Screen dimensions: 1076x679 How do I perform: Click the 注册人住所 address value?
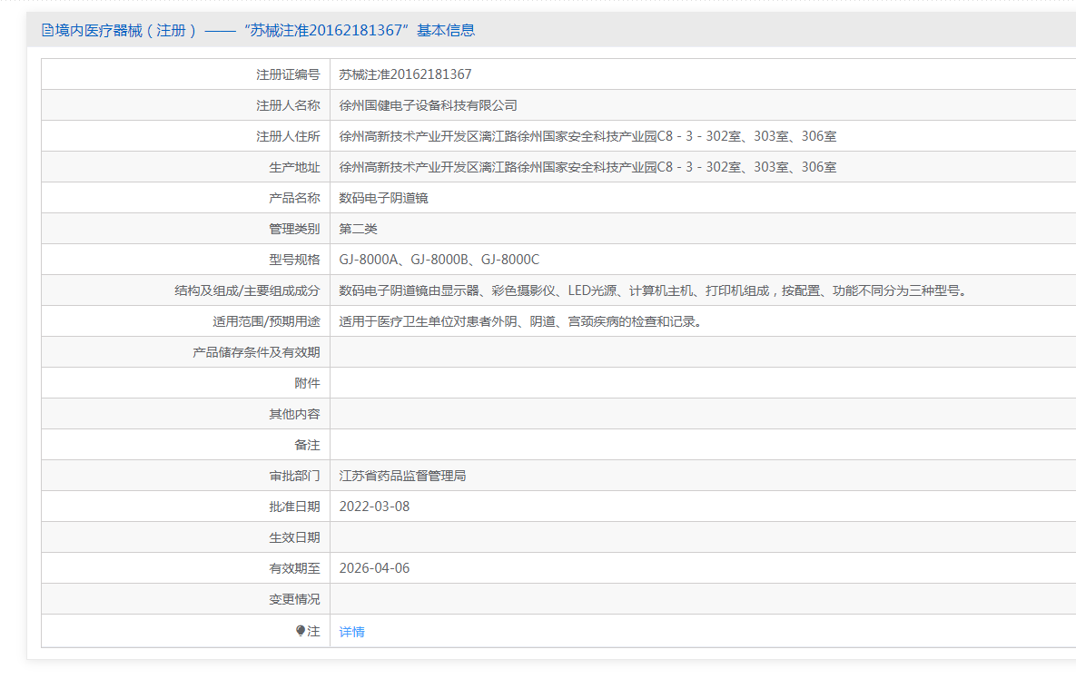[587, 136]
